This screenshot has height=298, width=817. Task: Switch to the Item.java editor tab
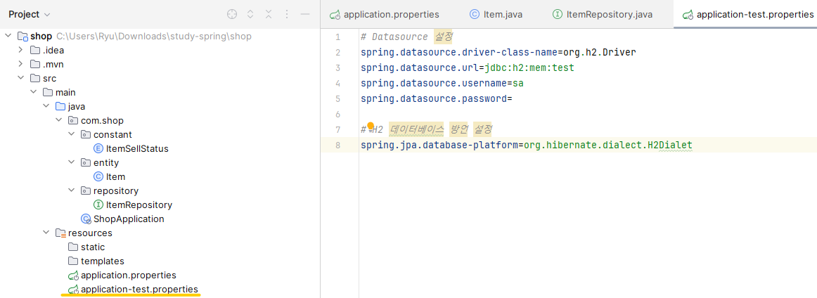(x=496, y=15)
